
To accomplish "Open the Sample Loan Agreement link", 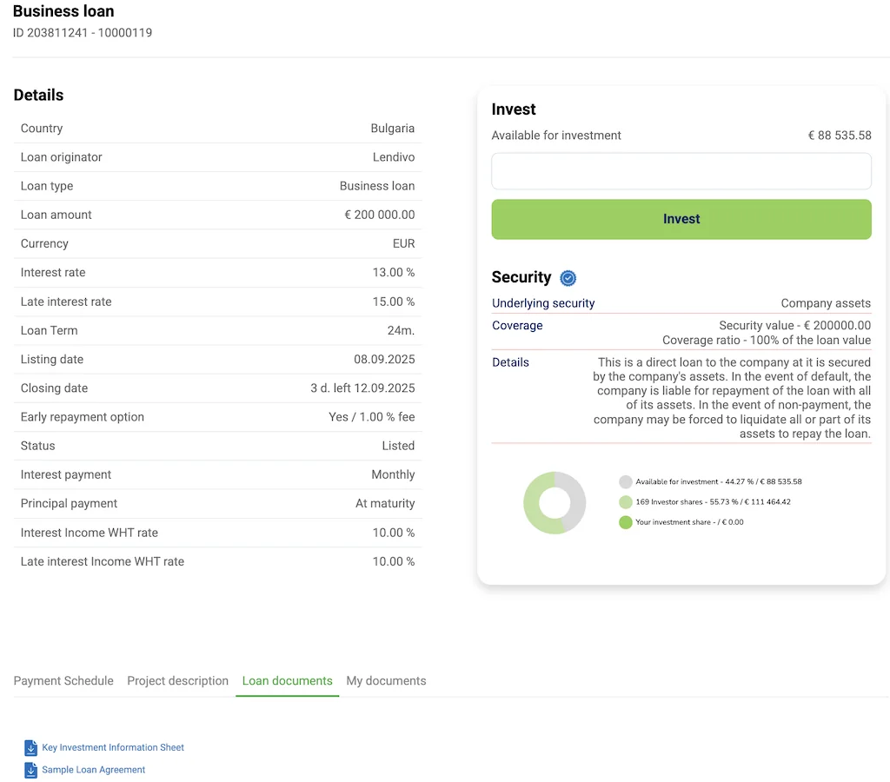I will tap(94, 770).
